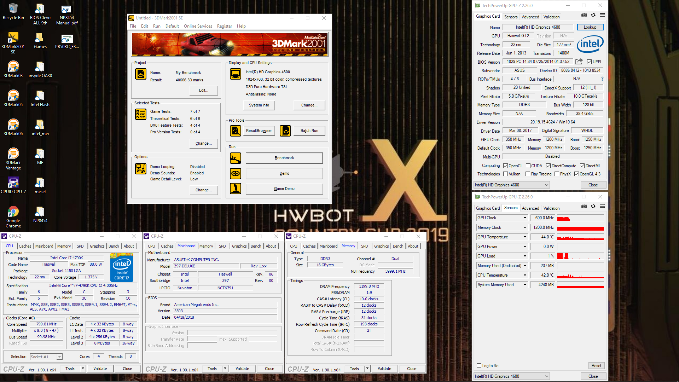Expand the GPU Temperature sensor dropdown

(x=525, y=237)
